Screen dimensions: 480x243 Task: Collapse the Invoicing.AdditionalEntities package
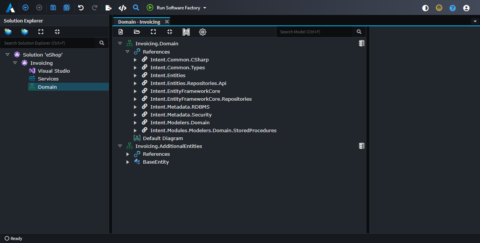[x=120, y=146]
